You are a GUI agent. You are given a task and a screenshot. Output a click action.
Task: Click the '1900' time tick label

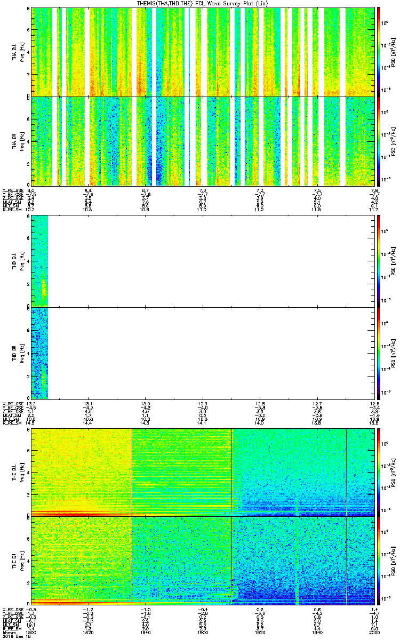(x=203, y=631)
